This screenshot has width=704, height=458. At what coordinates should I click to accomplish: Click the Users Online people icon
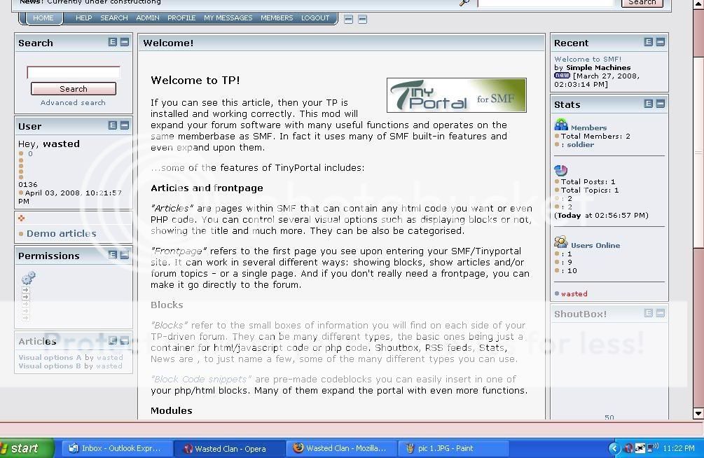click(x=560, y=243)
